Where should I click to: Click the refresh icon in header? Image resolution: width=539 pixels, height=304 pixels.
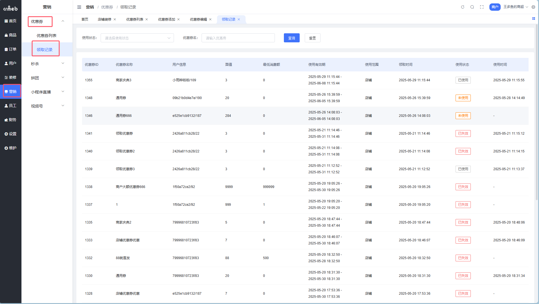463,7
